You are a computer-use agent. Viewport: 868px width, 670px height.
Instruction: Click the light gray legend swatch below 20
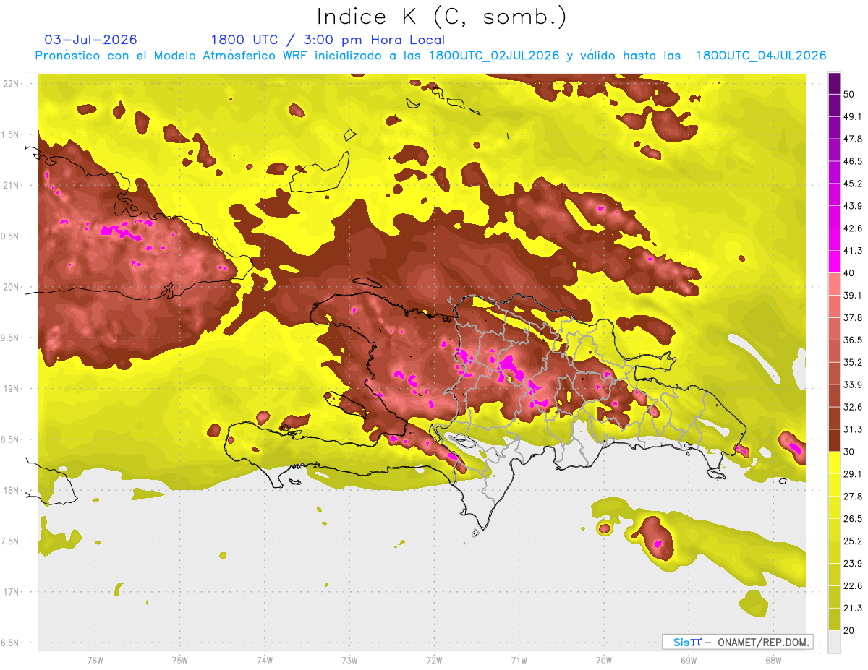[x=834, y=642]
